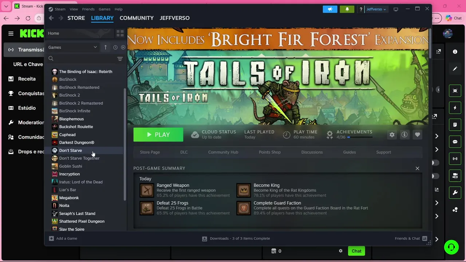This screenshot has width=466, height=262.
Task: Open browser tab list dropdown arrow
Action: pos(6,6)
